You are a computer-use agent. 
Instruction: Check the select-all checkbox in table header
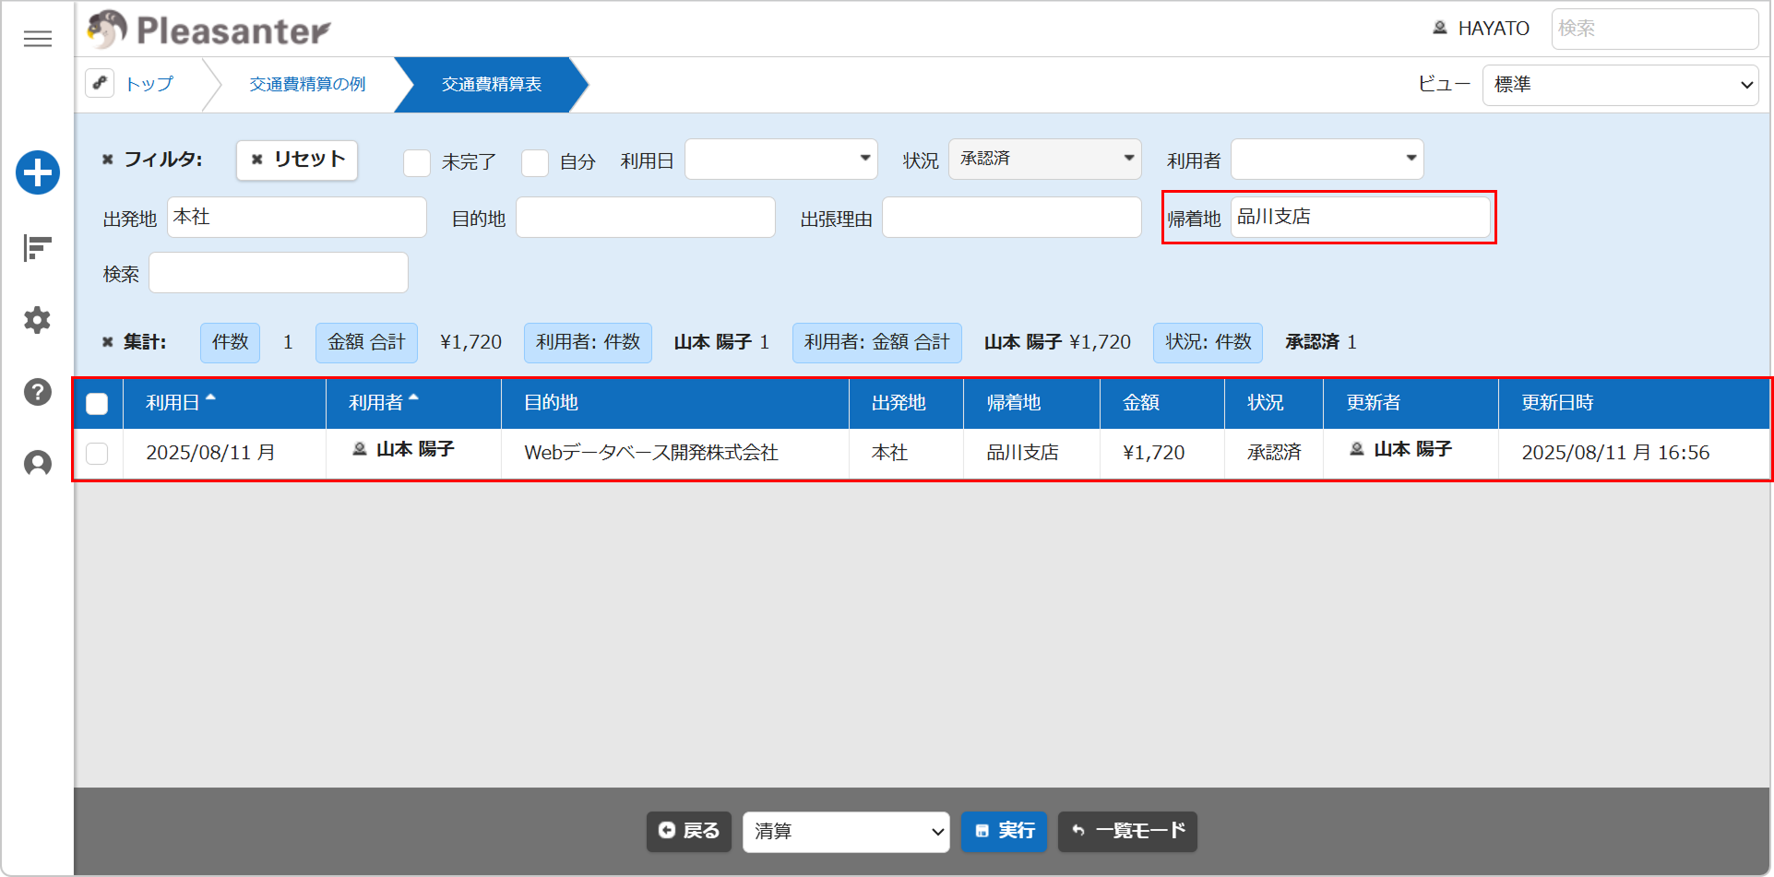pos(97,403)
